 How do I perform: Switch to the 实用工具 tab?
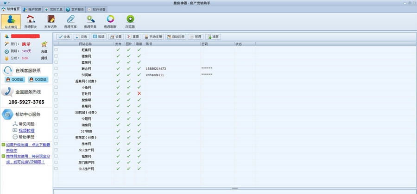tap(53, 10)
